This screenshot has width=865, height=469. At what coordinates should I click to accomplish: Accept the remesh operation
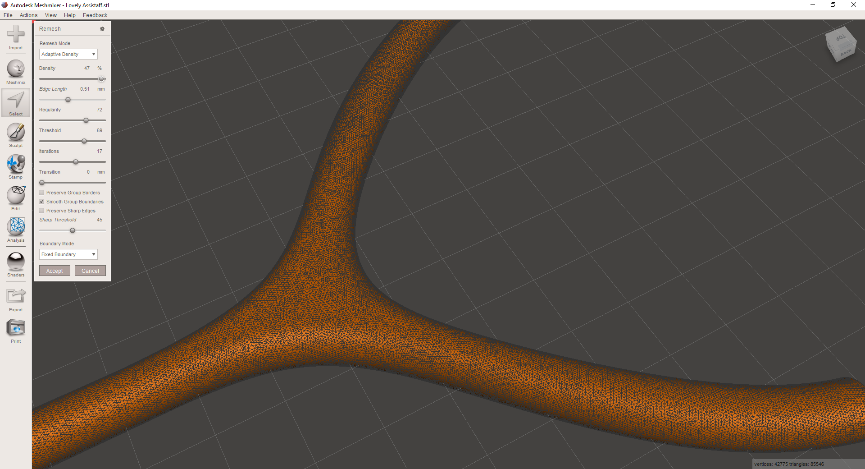coord(55,271)
